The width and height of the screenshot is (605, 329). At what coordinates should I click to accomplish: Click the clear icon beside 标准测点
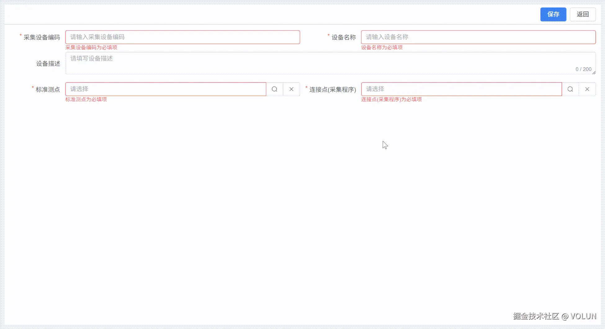(x=291, y=89)
